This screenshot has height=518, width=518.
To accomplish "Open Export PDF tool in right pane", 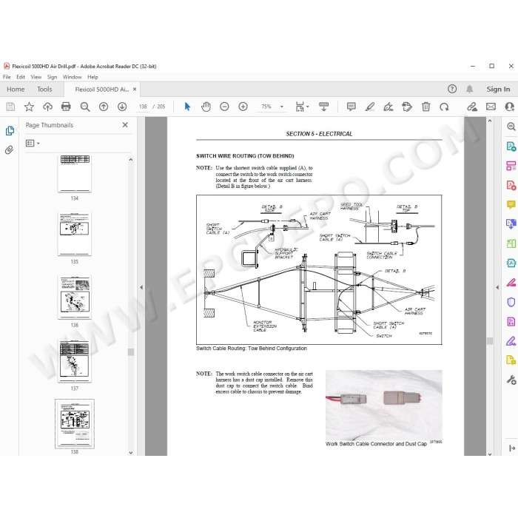I will coord(511,146).
